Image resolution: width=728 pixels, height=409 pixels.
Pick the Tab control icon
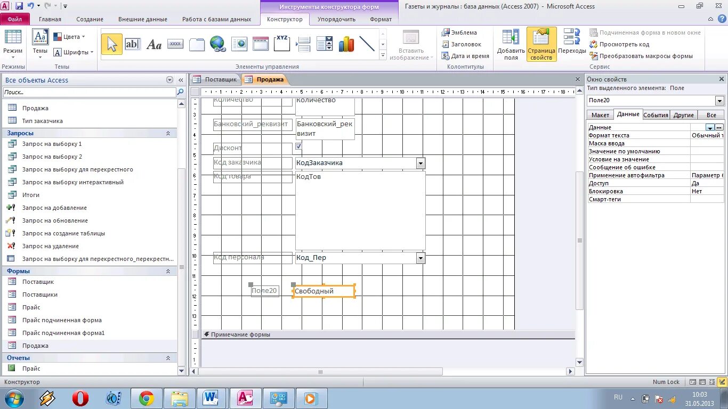[x=197, y=44]
